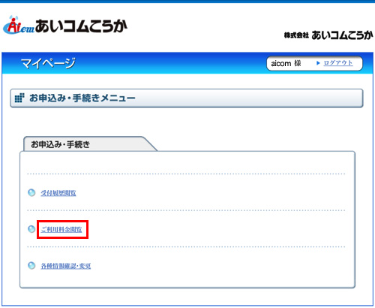Click the aicom 様 user name label

click(286, 63)
